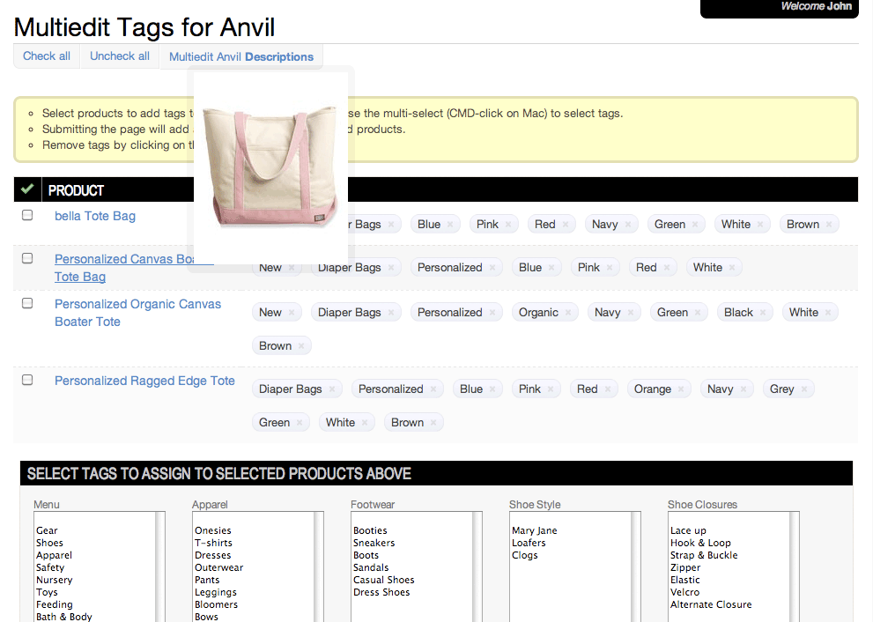Click the x on bella Tote Bag's Brown tag
Viewport: 873px width, 622px height.
pos(828,225)
